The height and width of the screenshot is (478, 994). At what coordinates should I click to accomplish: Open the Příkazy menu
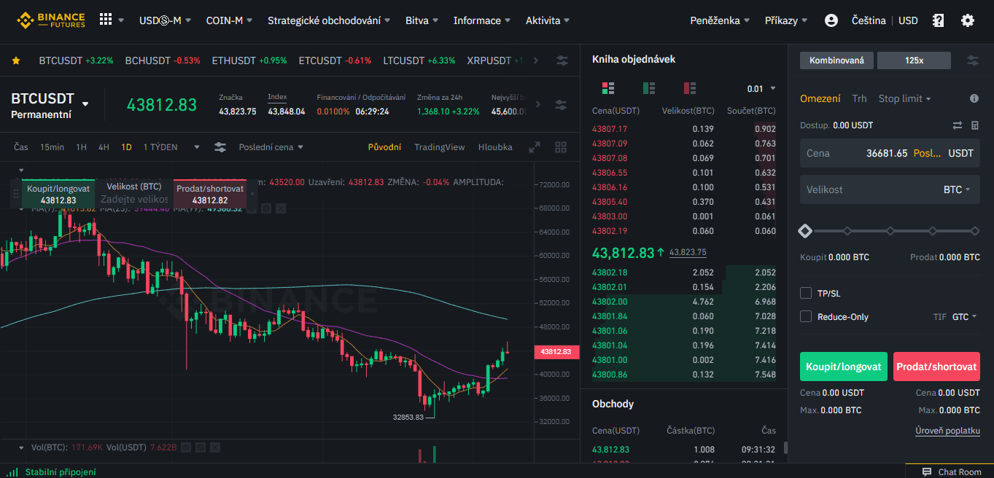click(786, 20)
